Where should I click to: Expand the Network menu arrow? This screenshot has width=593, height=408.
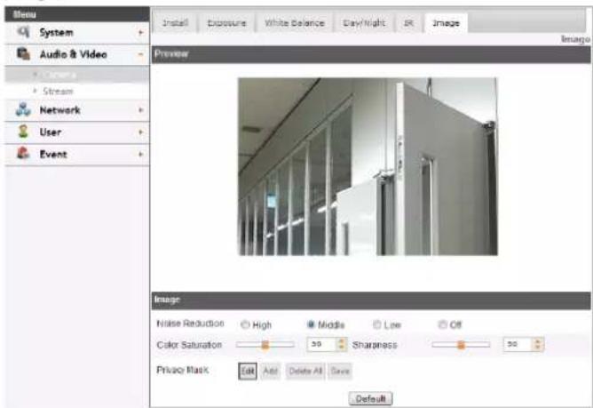[x=140, y=110]
